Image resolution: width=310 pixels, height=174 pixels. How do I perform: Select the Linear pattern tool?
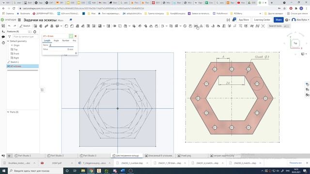[x=100, y=26]
